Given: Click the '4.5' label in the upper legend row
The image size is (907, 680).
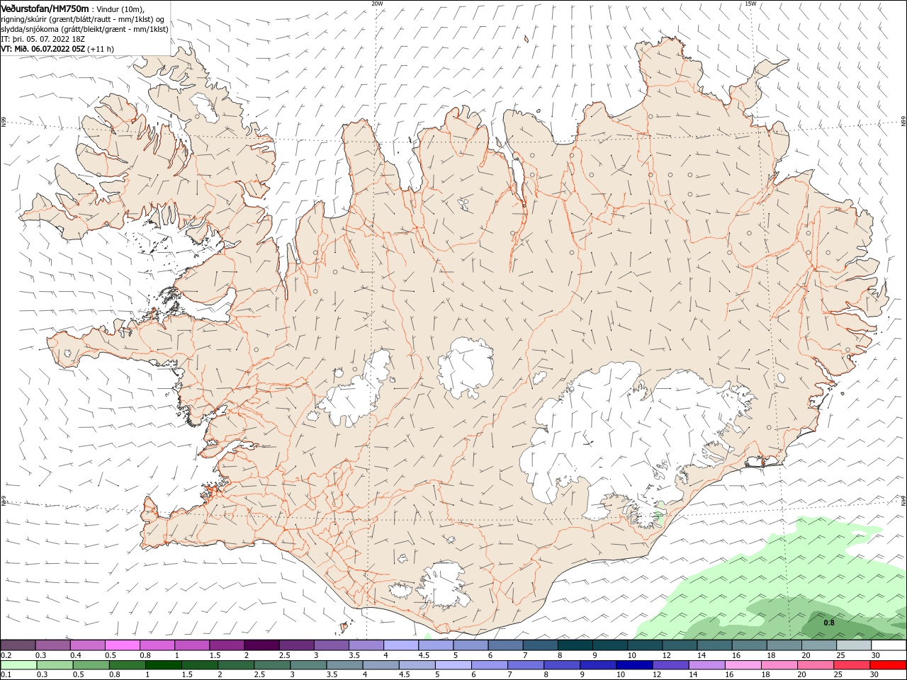Looking at the screenshot, I should click(x=424, y=655).
